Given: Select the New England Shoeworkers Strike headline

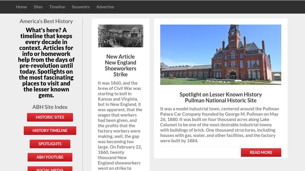Looking at the screenshot, I should pos(120,66).
